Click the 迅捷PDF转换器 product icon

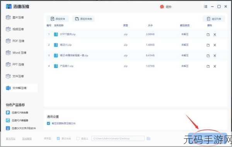click(8, 112)
